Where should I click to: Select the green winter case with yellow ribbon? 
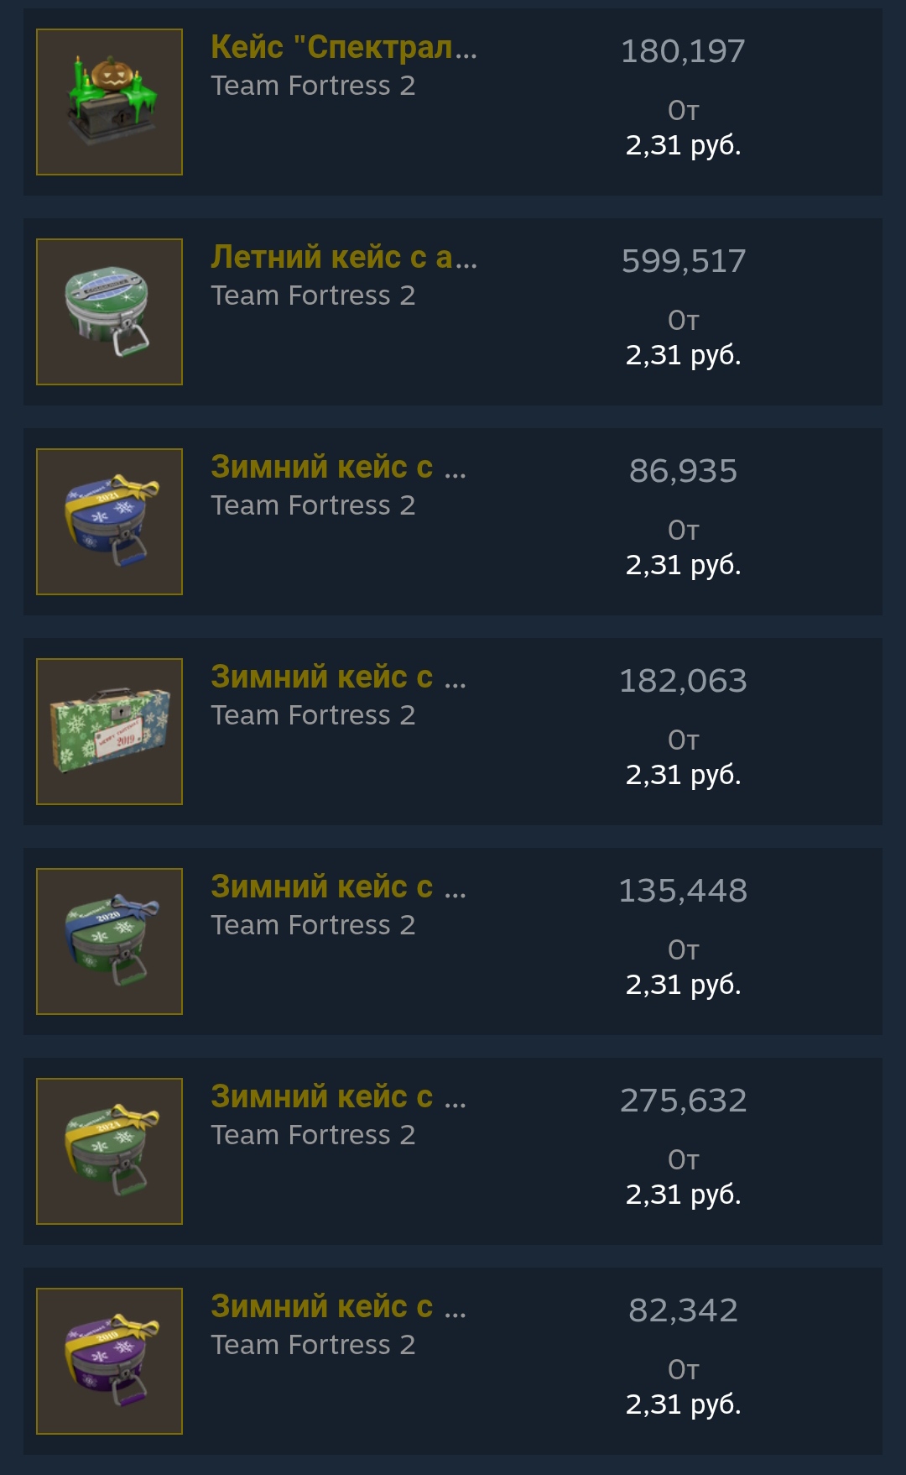[x=109, y=1151]
